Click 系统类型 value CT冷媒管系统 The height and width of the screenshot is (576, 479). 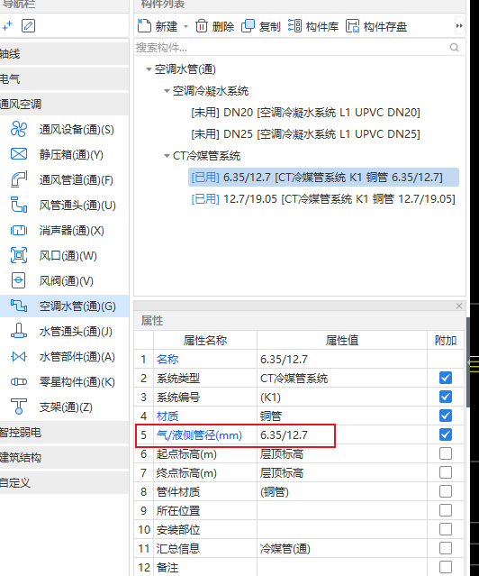tap(342, 378)
